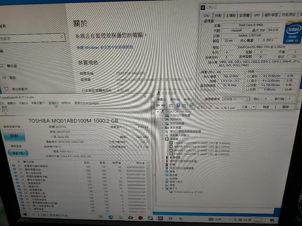The image size is (302, 226).
Task: Open the CPU tab in CPU-Z
Action: pos(207,16)
